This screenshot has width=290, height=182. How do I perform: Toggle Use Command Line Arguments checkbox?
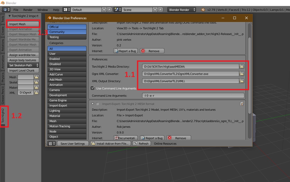click(x=93, y=88)
